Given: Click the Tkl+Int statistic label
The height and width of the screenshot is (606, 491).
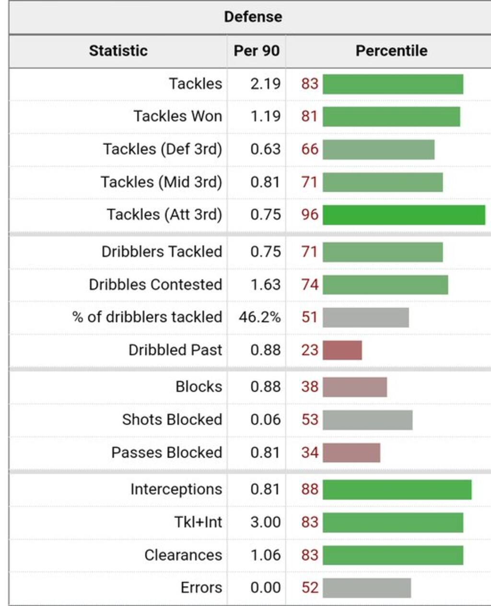Looking at the screenshot, I should click(x=198, y=522).
